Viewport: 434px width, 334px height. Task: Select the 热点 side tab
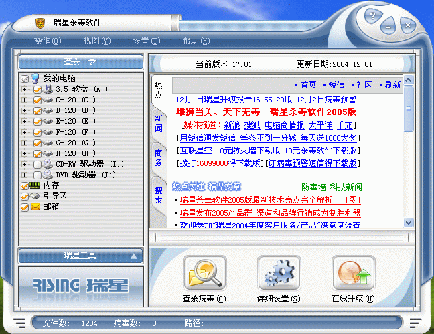[x=159, y=90]
